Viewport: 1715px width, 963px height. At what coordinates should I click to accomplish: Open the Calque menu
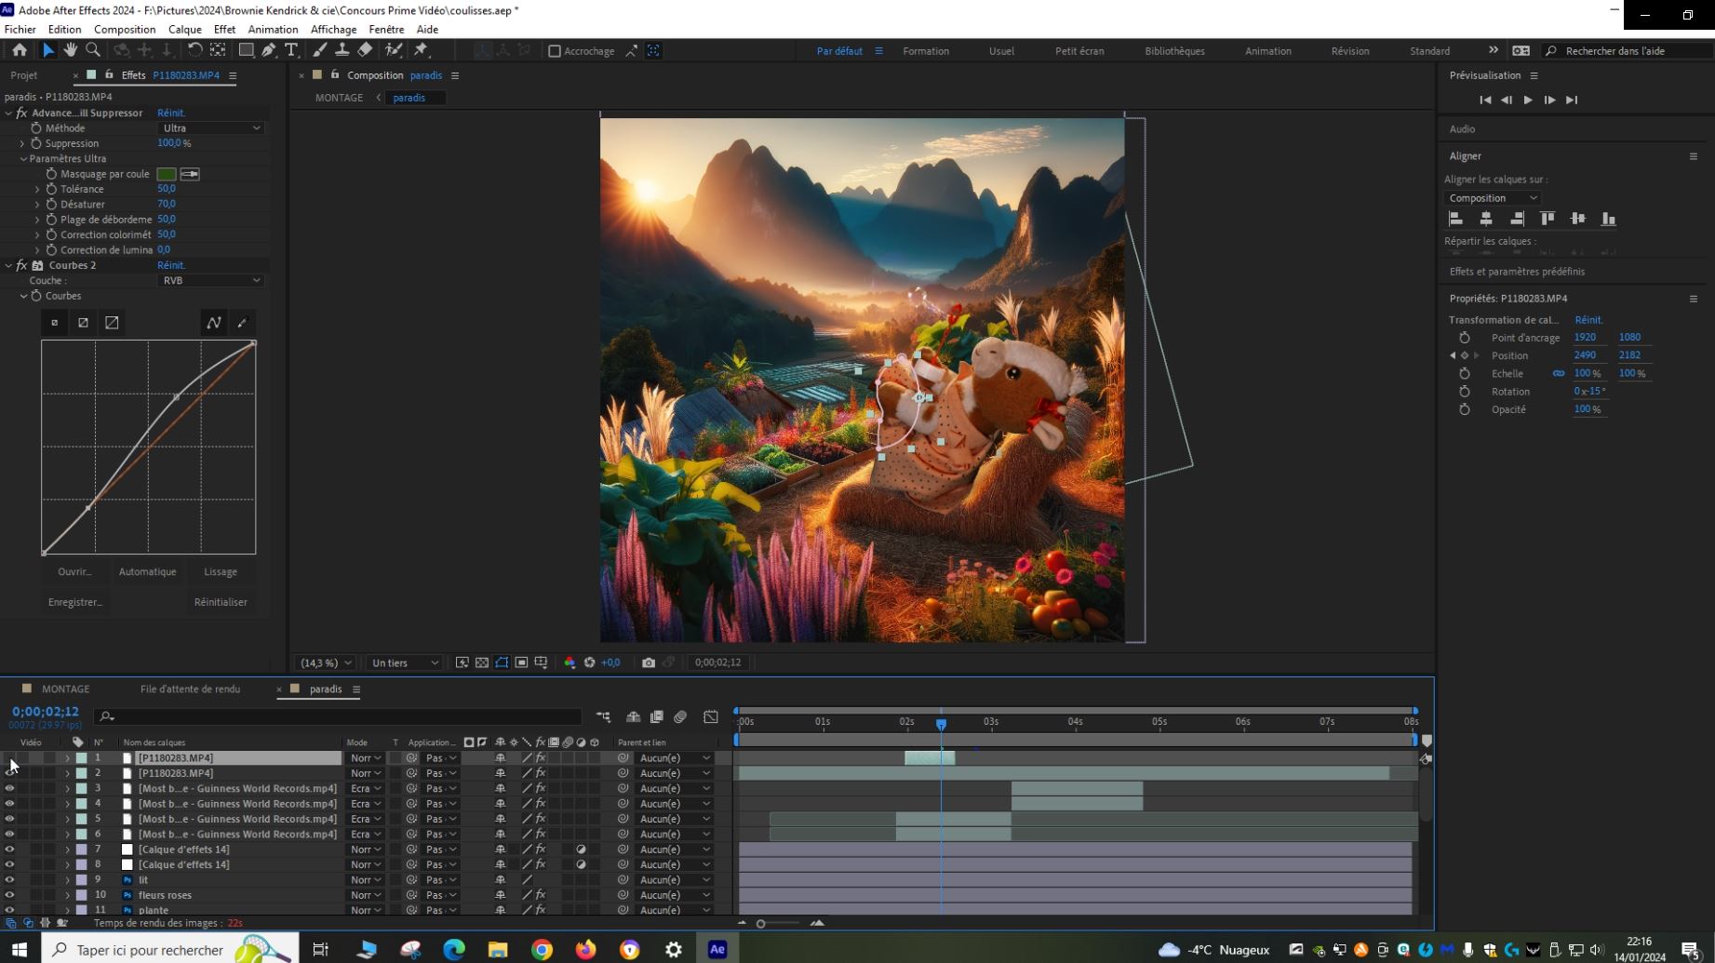click(x=184, y=29)
